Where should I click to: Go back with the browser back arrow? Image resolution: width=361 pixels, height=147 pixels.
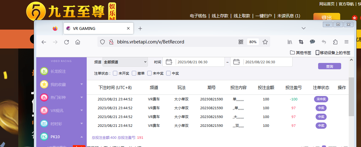tap(44, 42)
